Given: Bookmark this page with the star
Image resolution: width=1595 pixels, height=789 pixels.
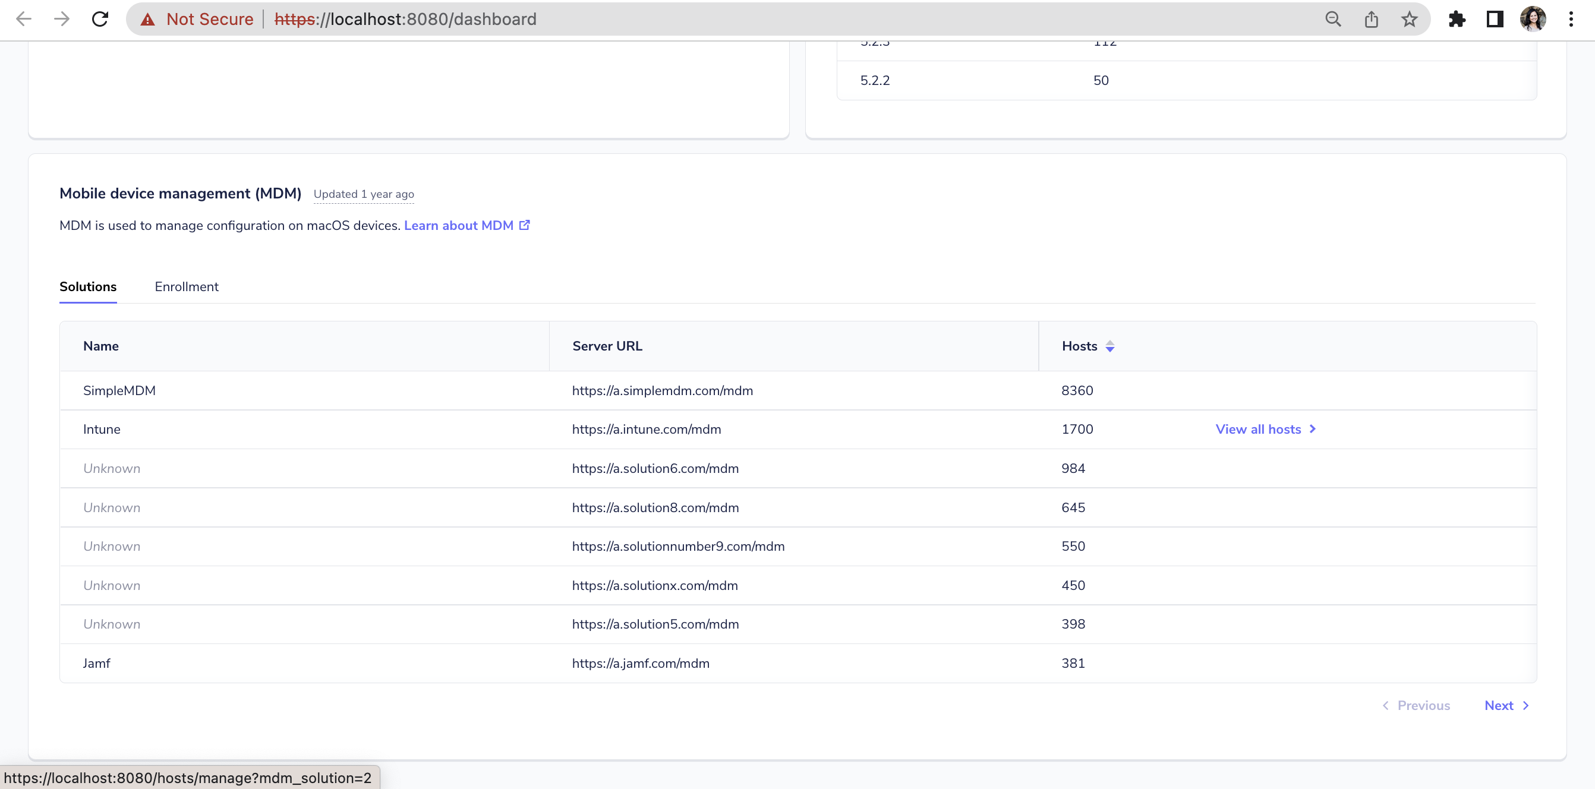Looking at the screenshot, I should [x=1409, y=19].
